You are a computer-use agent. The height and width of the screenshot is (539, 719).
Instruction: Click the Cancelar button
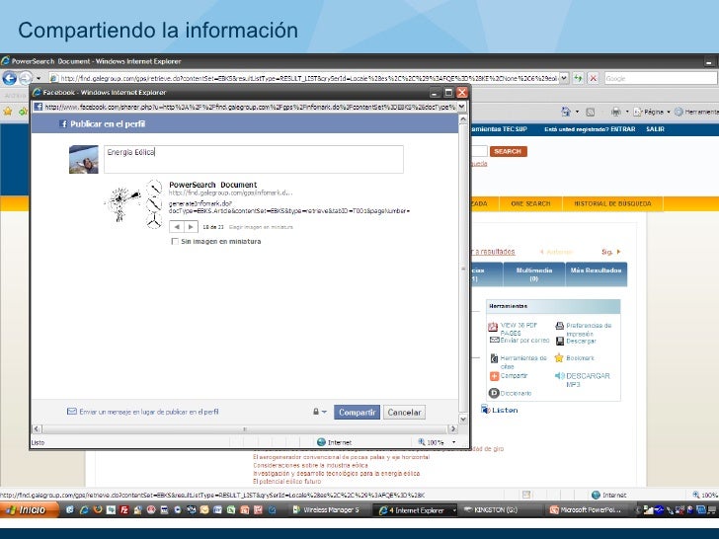(405, 412)
